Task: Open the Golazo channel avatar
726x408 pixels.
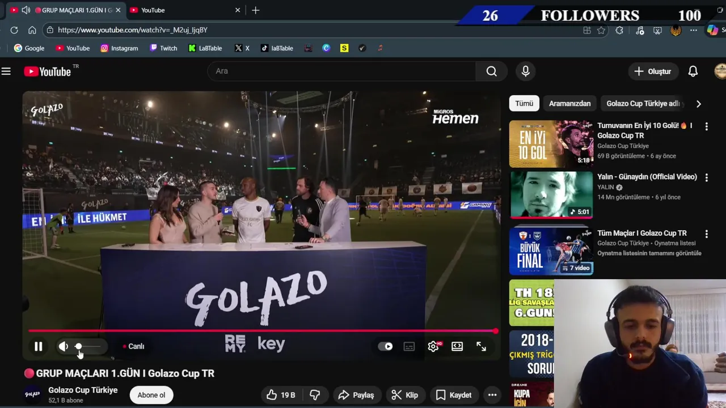Action: point(32,394)
